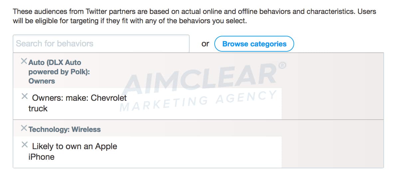Select the Likely to own an Apple entry

[x=75, y=146]
